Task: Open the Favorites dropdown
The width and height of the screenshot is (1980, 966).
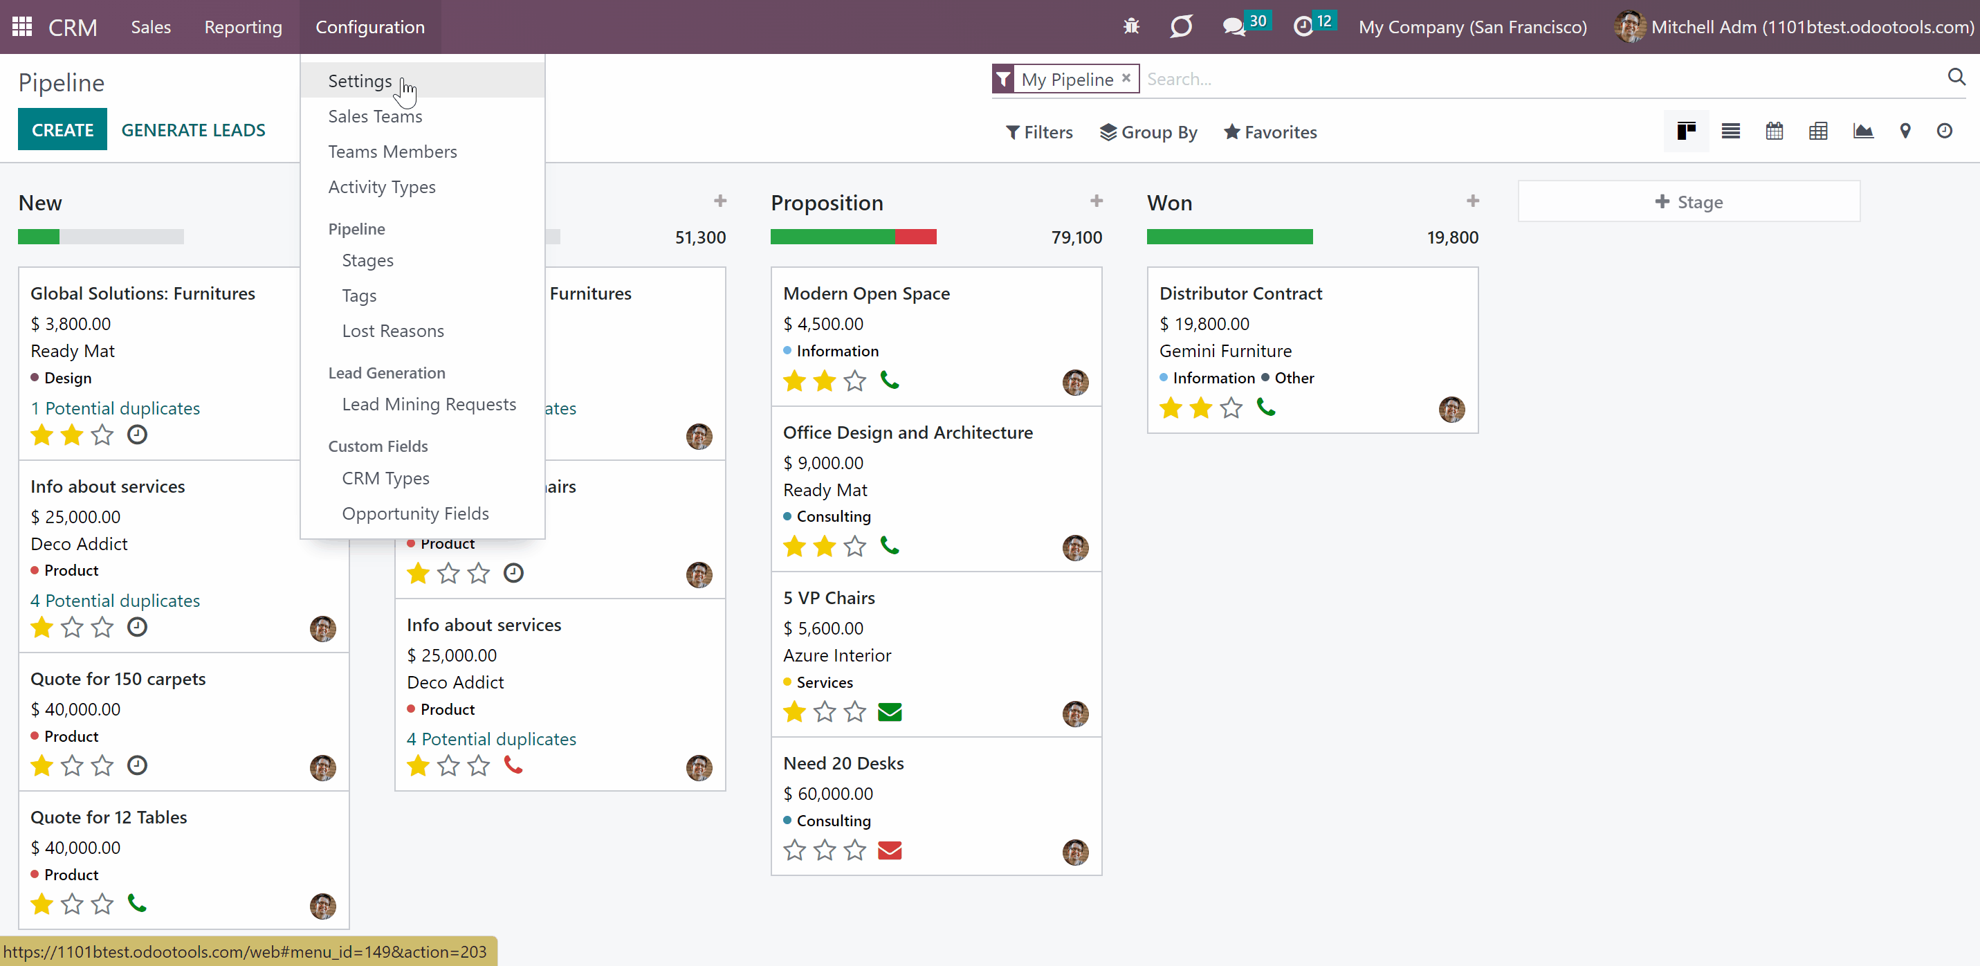Action: coord(1269,132)
